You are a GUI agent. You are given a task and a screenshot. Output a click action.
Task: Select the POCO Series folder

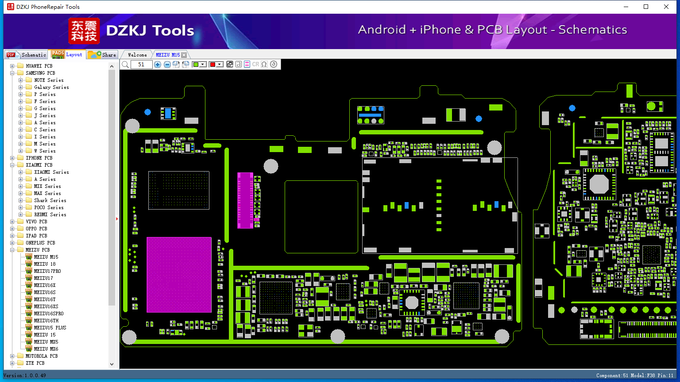click(49, 207)
